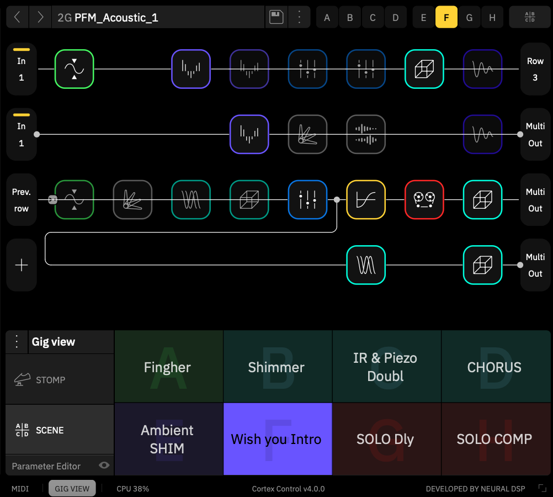Select the green noise gate block in row one

74,68
